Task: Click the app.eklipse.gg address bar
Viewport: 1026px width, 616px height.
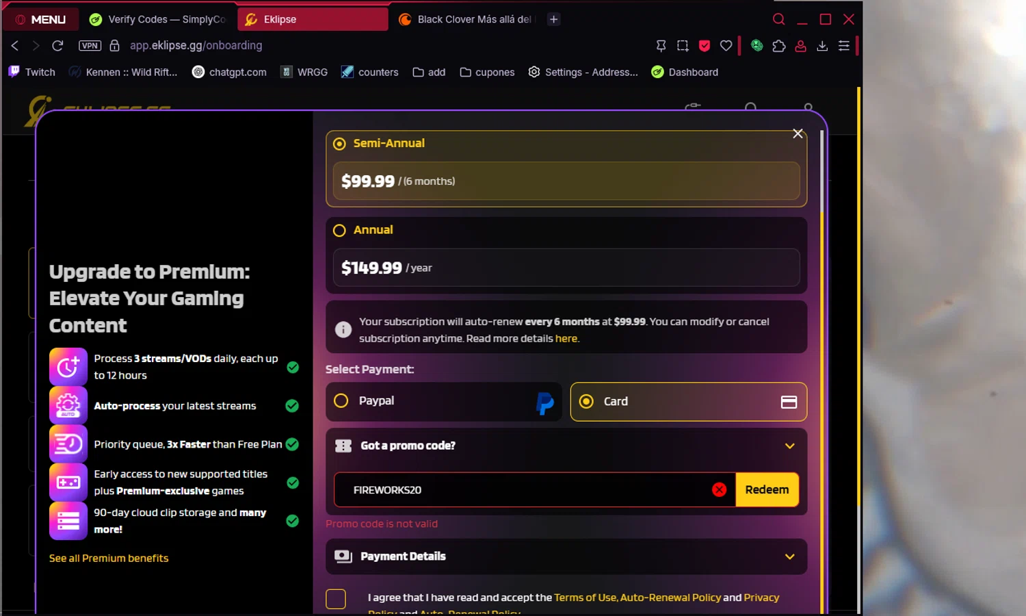Action: (196, 45)
